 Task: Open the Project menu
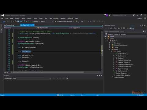pos(17,18)
